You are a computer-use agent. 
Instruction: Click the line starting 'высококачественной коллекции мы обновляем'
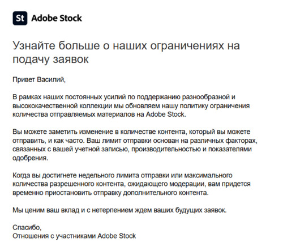131,106
